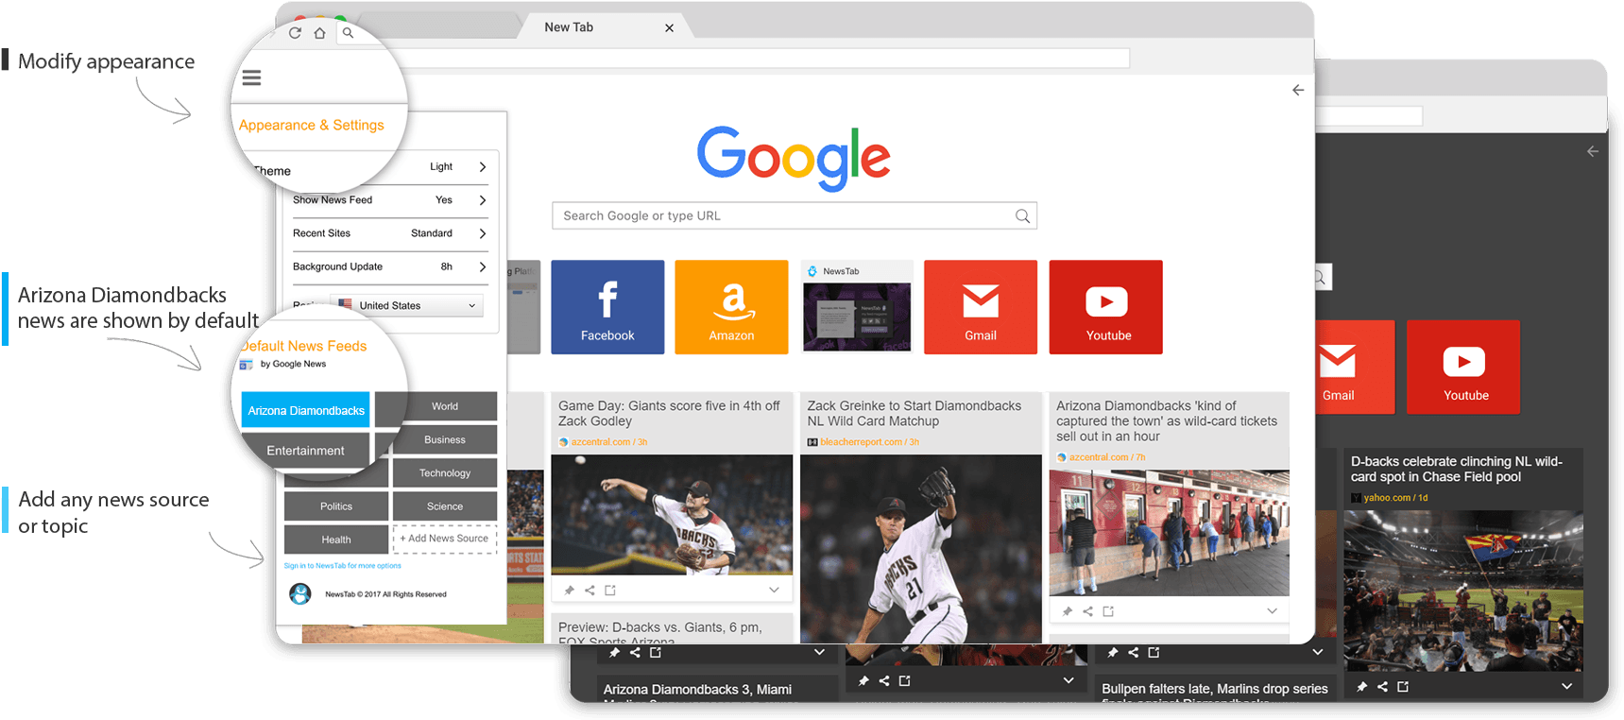
Task: Click share icon above 'Arizona Diamondbacks 3, Miami' headline
Action: pyautogui.click(x=635, y=653)
